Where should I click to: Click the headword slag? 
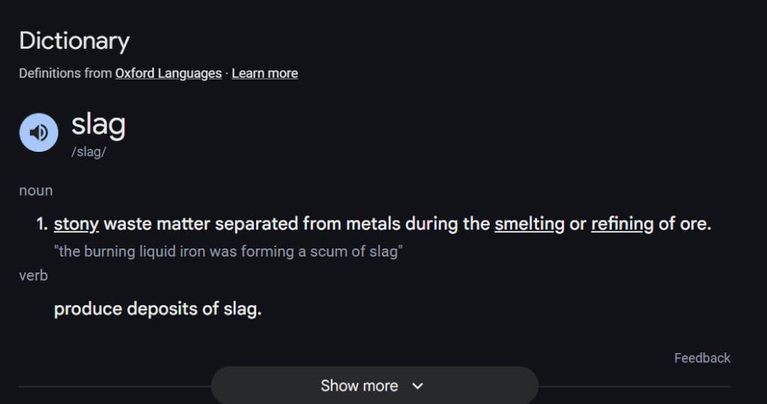(x=98, y=124)
